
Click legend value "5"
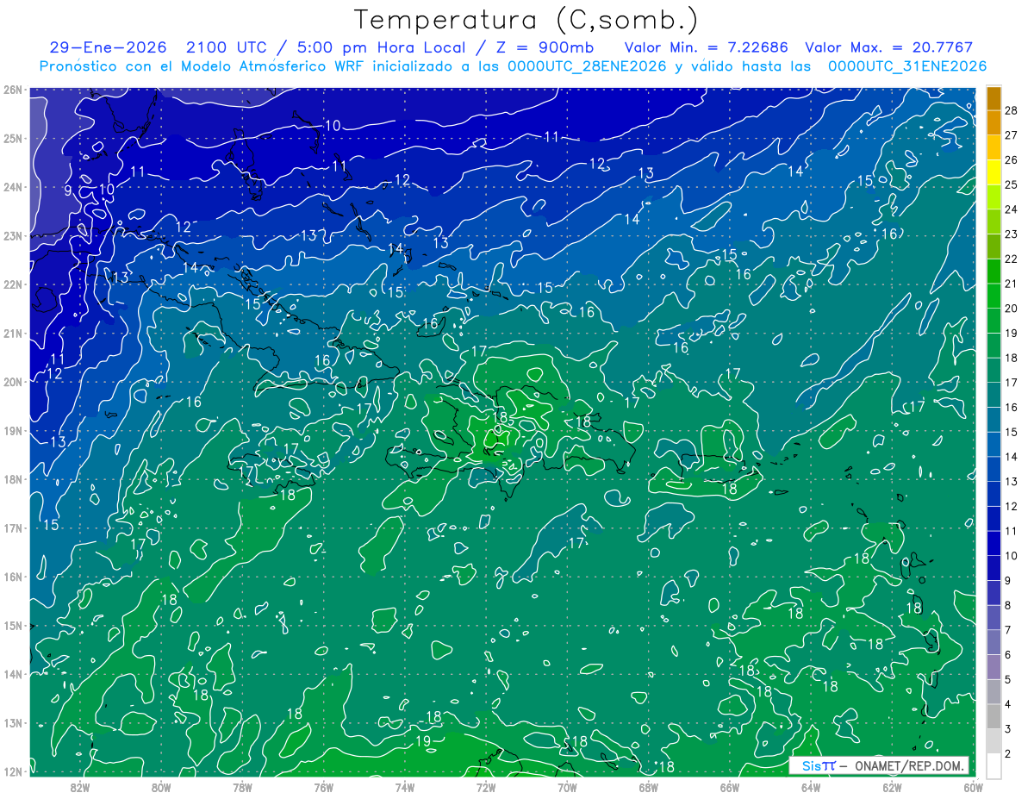tap(1008, 680)
